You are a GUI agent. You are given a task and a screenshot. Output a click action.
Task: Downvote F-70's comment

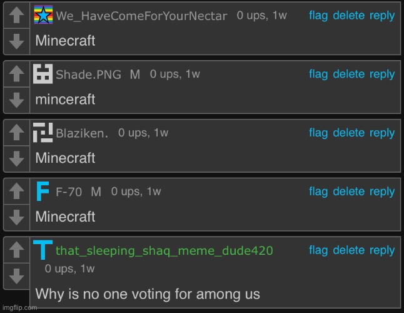[16, 217]
